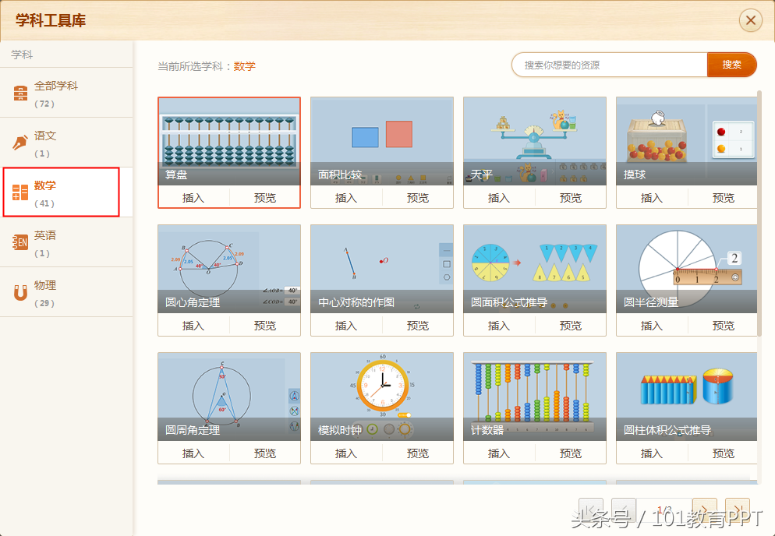Select the 摸球 thumbnail
Screen dimensions: 775x536
[x=687, y=141]
